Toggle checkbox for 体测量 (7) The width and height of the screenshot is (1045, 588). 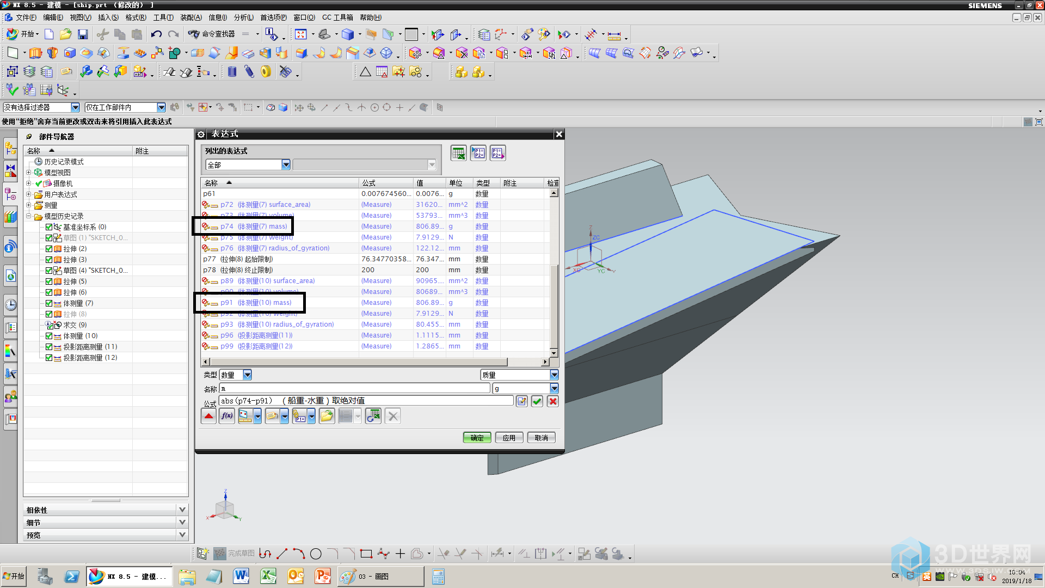tap(49, 303)
